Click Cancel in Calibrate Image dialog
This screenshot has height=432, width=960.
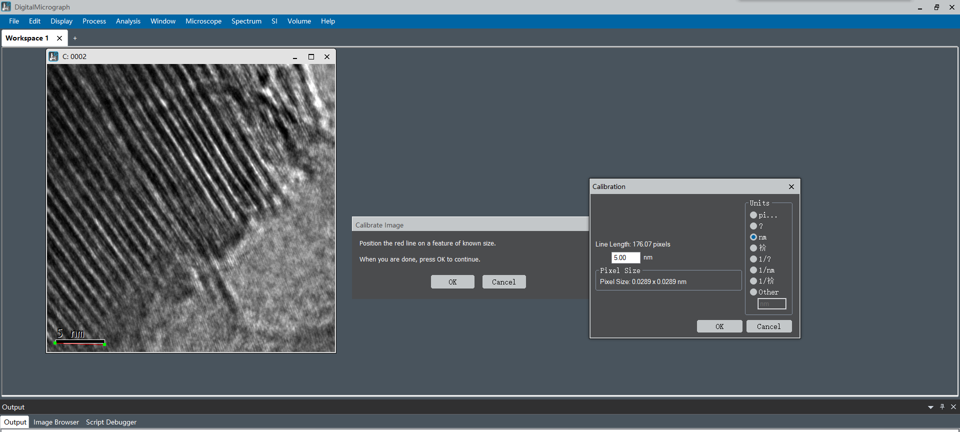coord(504,282)
